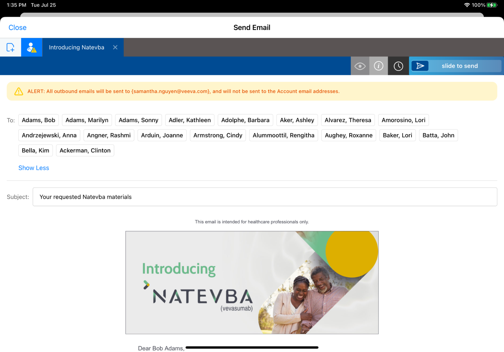Select recipient Adams, Bob

point(38,120)
